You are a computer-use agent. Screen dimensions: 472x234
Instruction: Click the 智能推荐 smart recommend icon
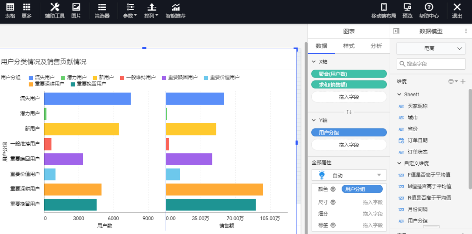click(175, 10)
